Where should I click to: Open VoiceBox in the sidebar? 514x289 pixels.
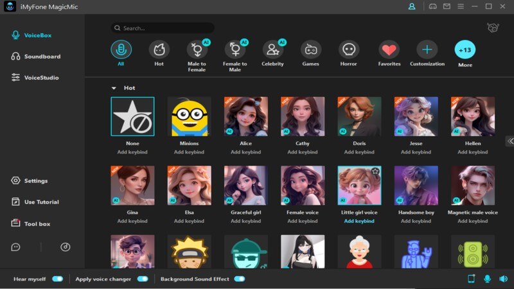(31, 35)
